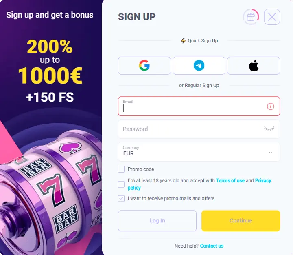Click the yellow Continue button

pyautogui.click(x=241, y=221)
